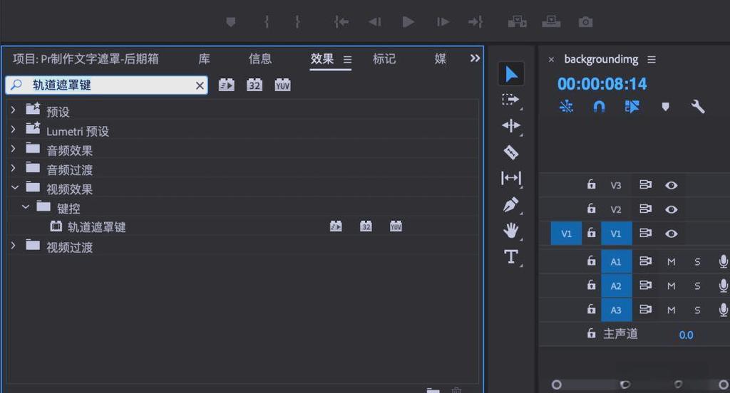This screenshot has width=730, height=393.
Task: Toggle sync lock on A2
Action: 645,285
